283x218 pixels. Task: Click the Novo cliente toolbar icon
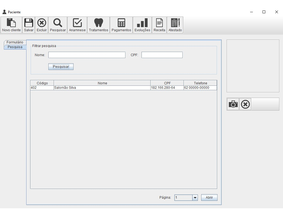point(11,25)
